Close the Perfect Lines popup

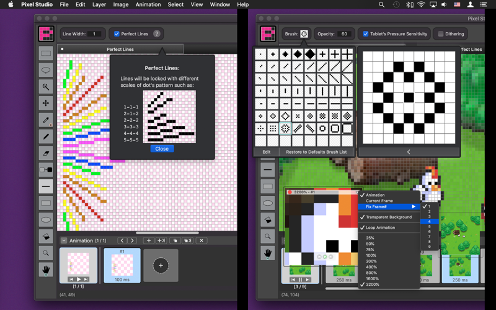[162, 149]
